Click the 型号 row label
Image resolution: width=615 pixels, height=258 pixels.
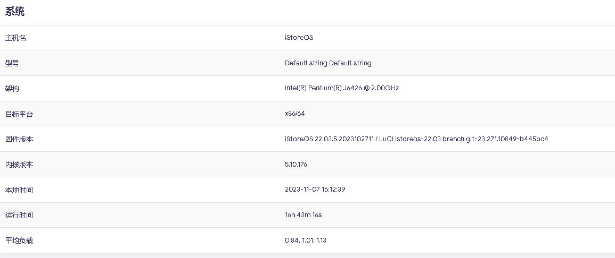click(12, 63)
